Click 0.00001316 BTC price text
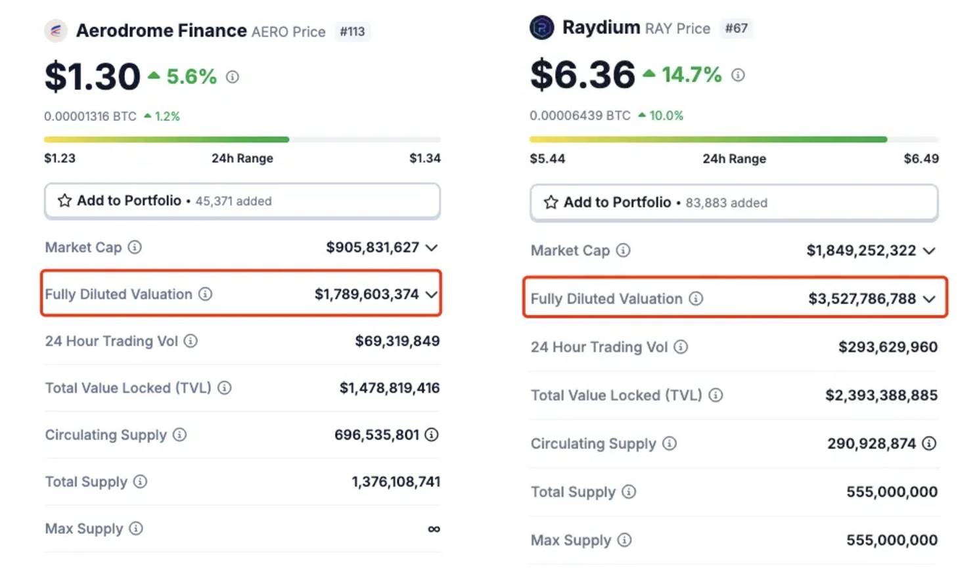This screenshot has height=574, width=979. click(x=90, y=116)
